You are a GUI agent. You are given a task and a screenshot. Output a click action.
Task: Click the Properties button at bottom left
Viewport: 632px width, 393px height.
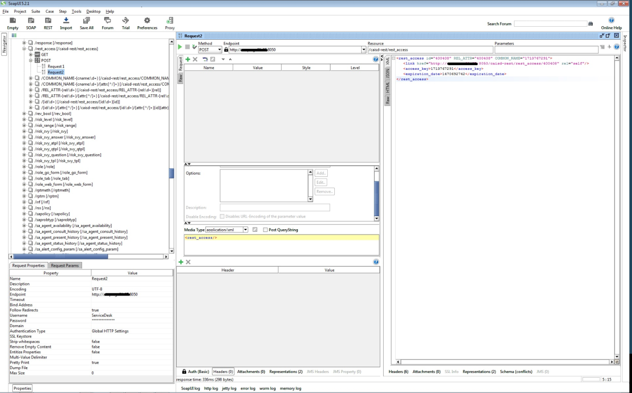click(x=22, y=388)
